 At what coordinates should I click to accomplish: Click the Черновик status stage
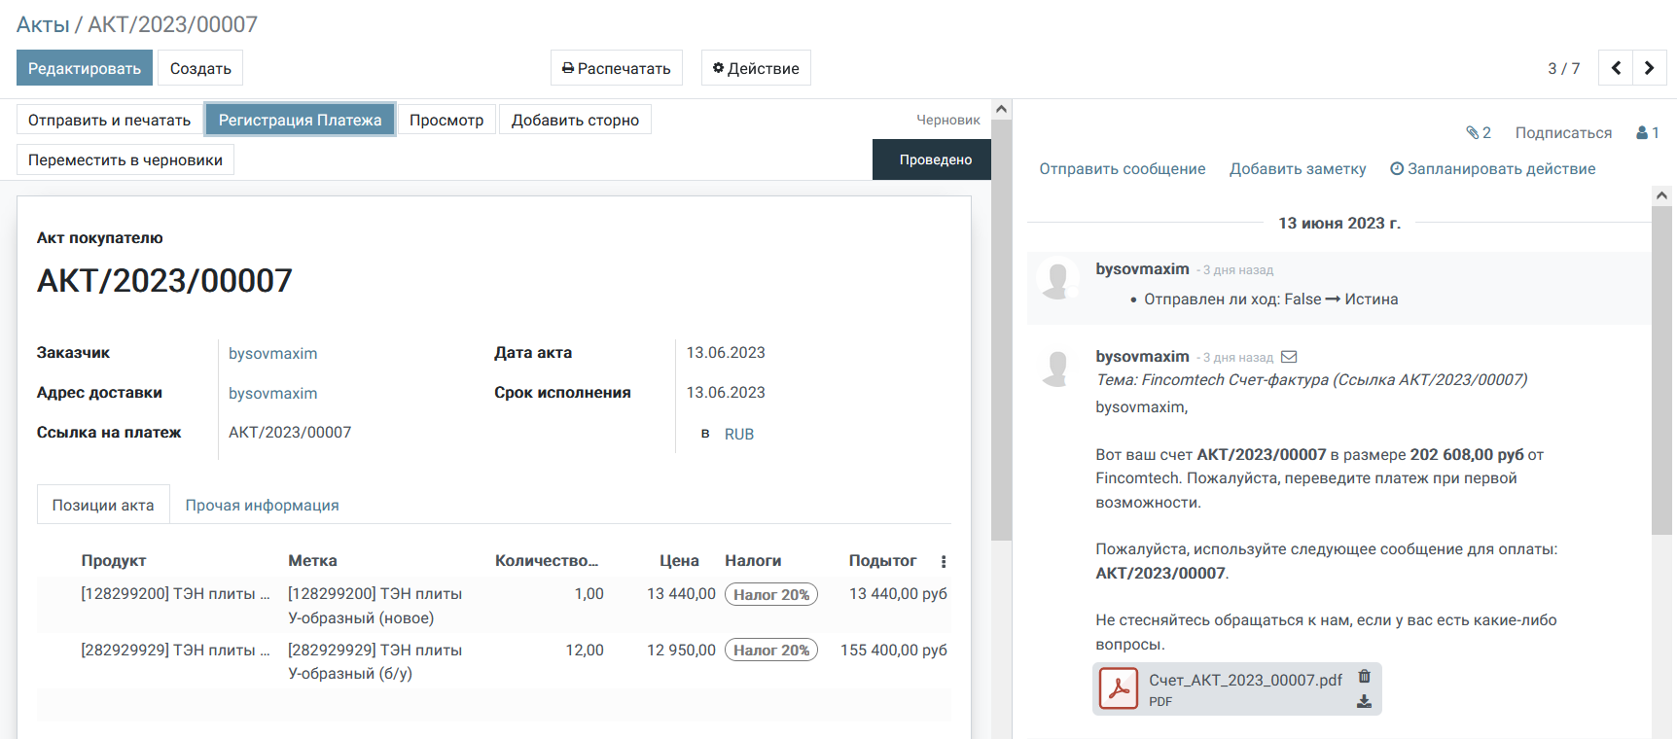coord(947,120)
